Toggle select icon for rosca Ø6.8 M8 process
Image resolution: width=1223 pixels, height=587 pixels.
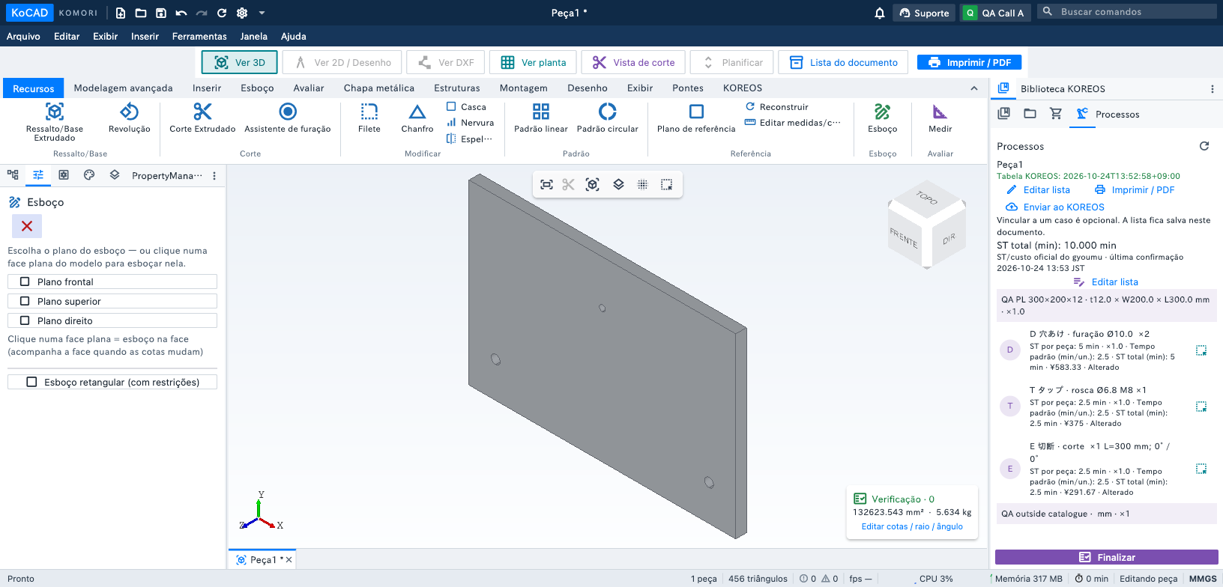[x=1201, y=407]
